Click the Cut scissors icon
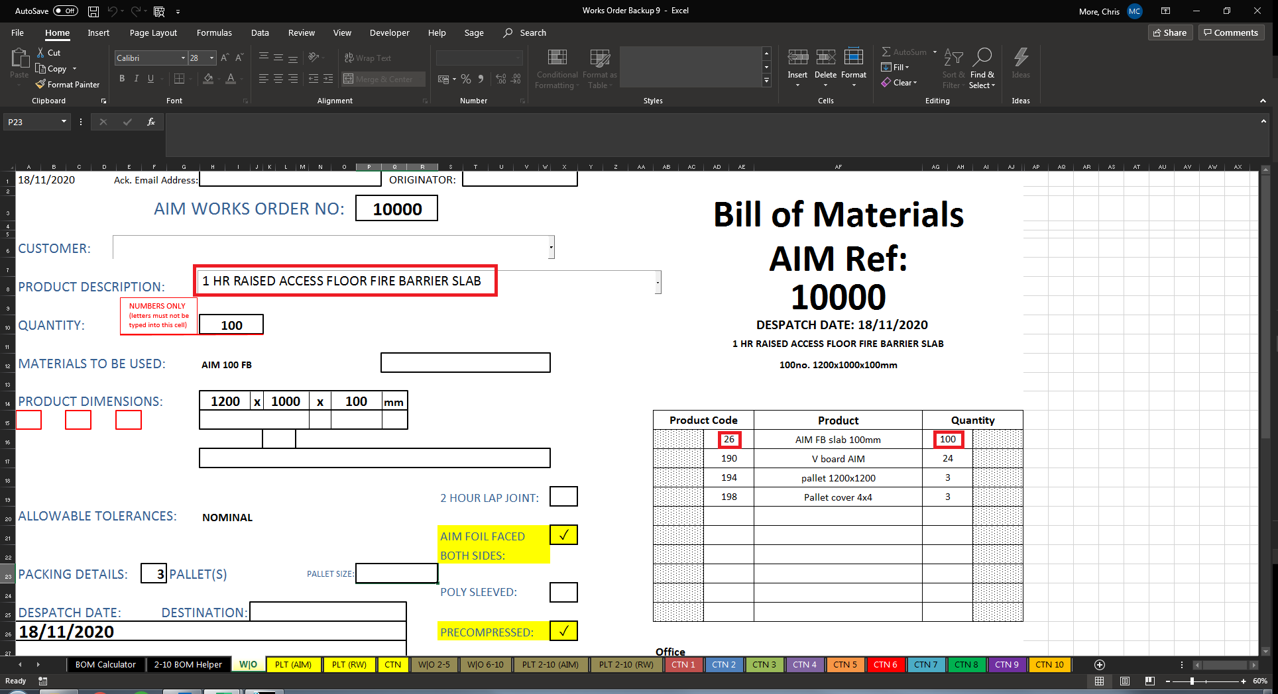Viewport: 1278px width, 694px height. [40, 52]
